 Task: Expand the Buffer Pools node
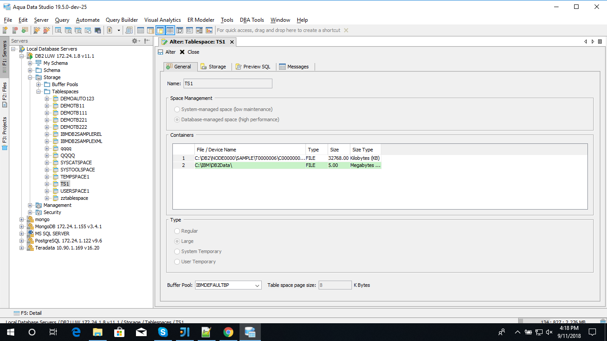coord(39,84)
